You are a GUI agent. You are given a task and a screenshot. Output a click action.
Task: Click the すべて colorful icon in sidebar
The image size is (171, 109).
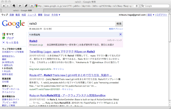pos(4,34)
